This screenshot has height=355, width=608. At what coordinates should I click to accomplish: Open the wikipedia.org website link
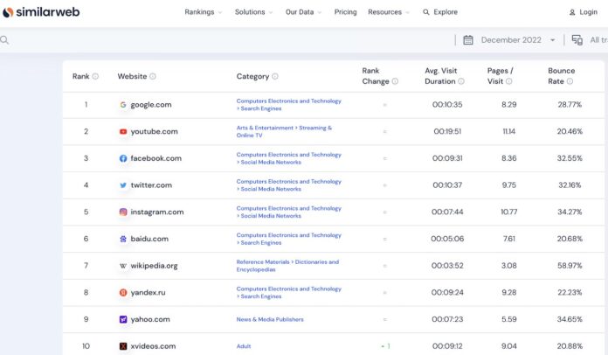[x=154, y=266]
